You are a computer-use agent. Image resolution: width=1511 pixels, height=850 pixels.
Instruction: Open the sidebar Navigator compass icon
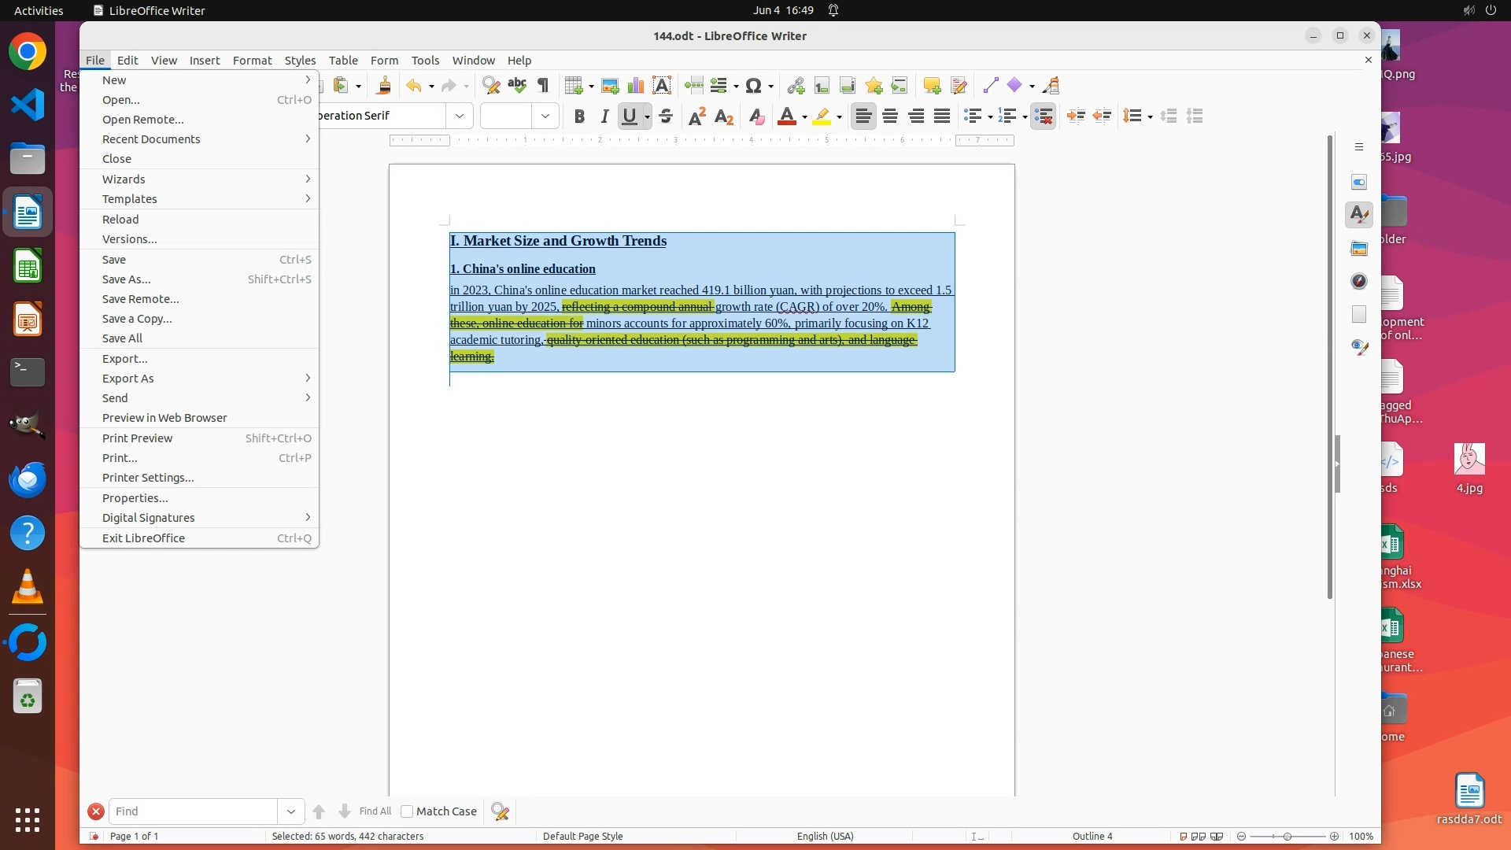(x=1359, y=282)
